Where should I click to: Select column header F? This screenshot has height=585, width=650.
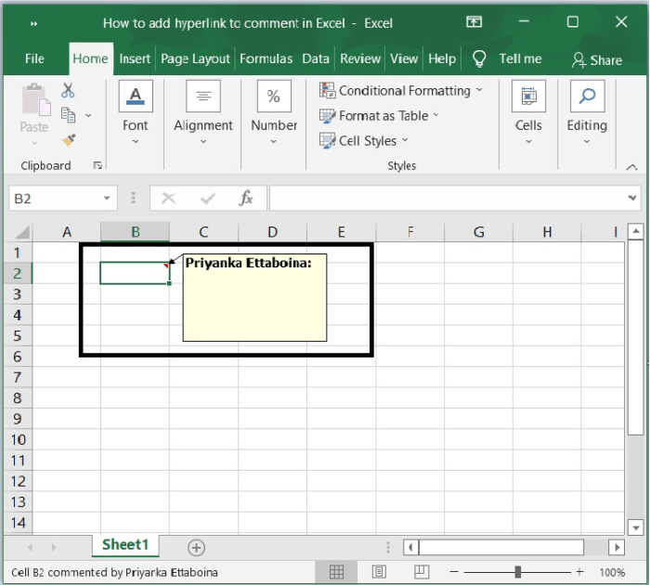(410, 232)
